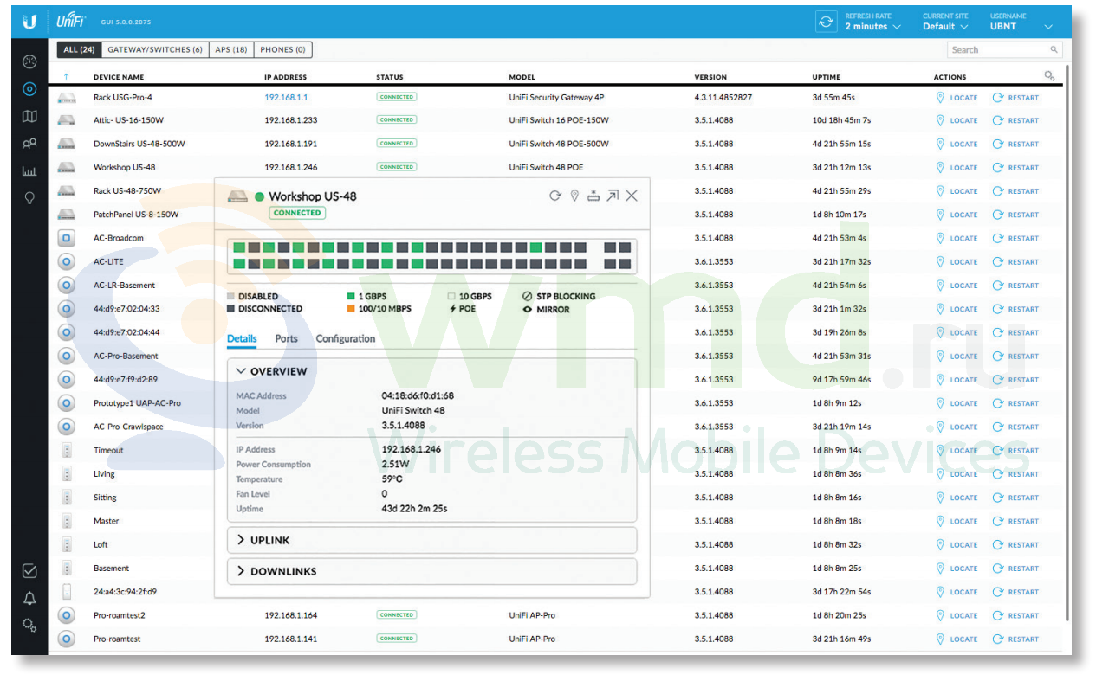Click the Restart icon for AC-Pro-Crawlspace

point(998,427)
